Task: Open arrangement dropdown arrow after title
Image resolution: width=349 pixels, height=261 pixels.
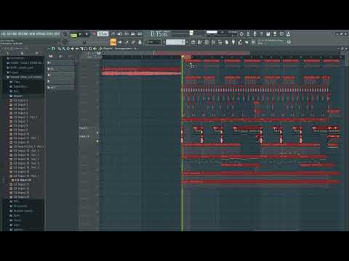Action: click(135, 49)
